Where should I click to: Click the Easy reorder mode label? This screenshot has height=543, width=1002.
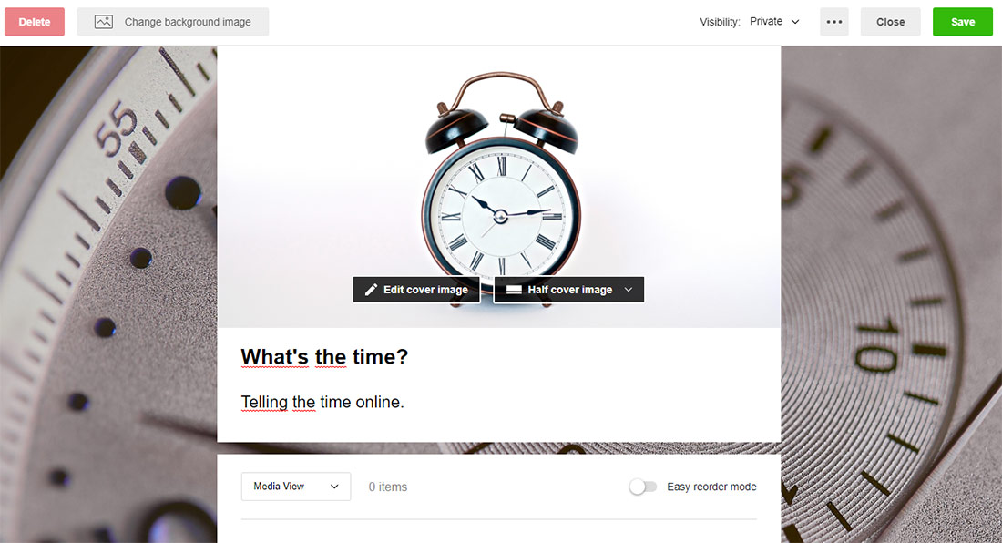coord(711,487)
